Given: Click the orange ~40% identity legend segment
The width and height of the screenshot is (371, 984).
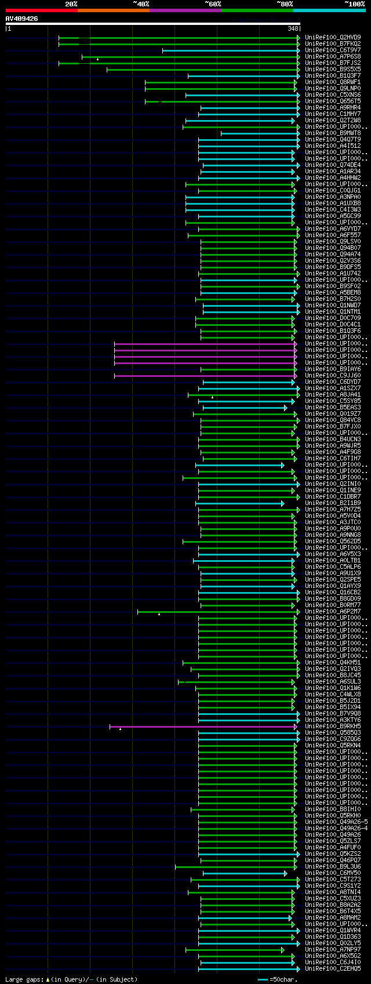Looking at the screenshot, I should pyautogui.click(x=113, y=10).
